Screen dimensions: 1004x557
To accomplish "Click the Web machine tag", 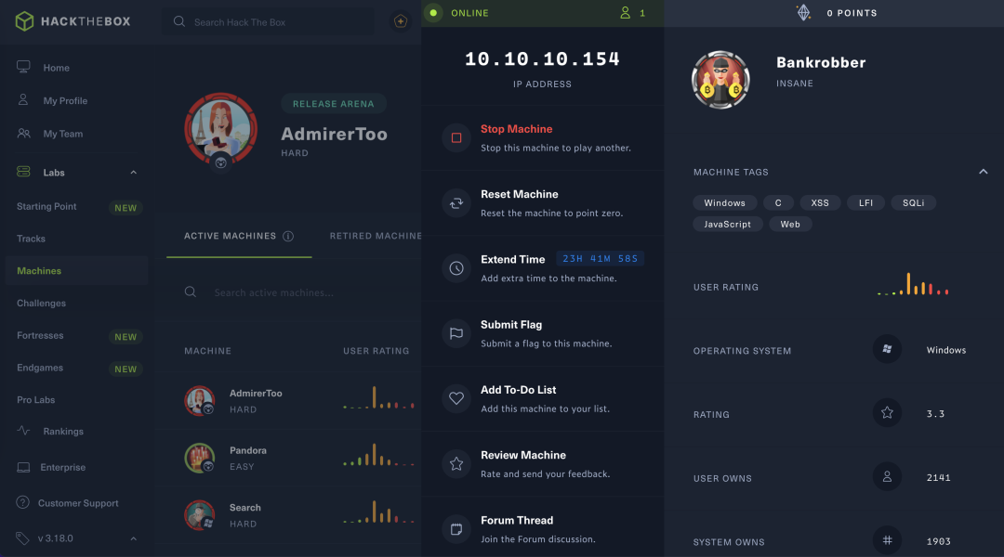I will [790, 224].
